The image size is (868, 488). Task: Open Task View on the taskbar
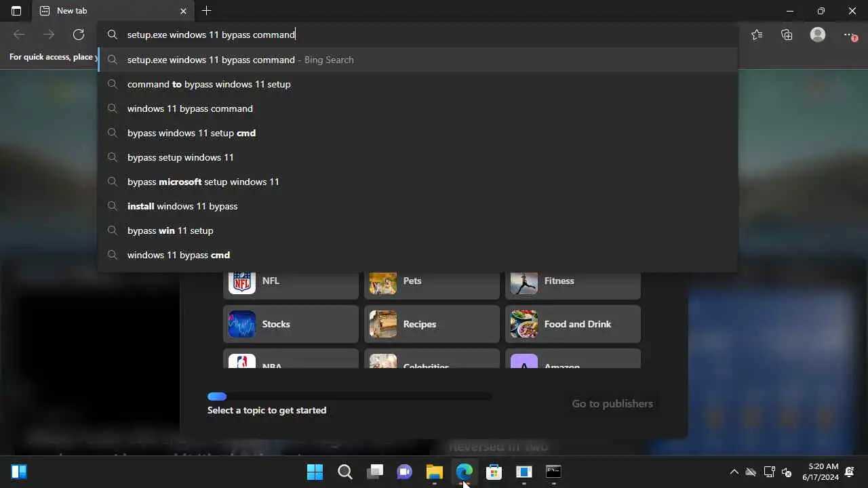[x=375, y=472]
